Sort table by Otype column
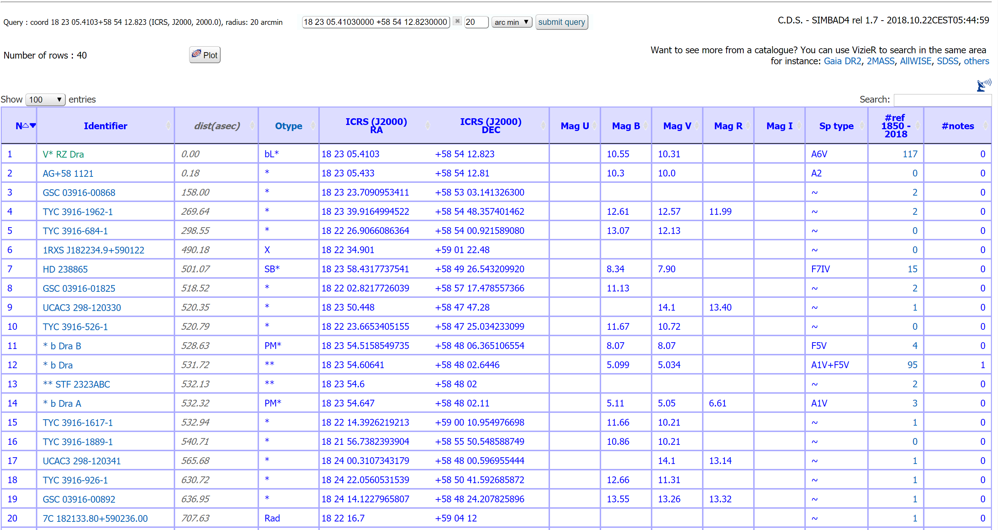This screenshot has width=998, height=530. coord(288,126)
